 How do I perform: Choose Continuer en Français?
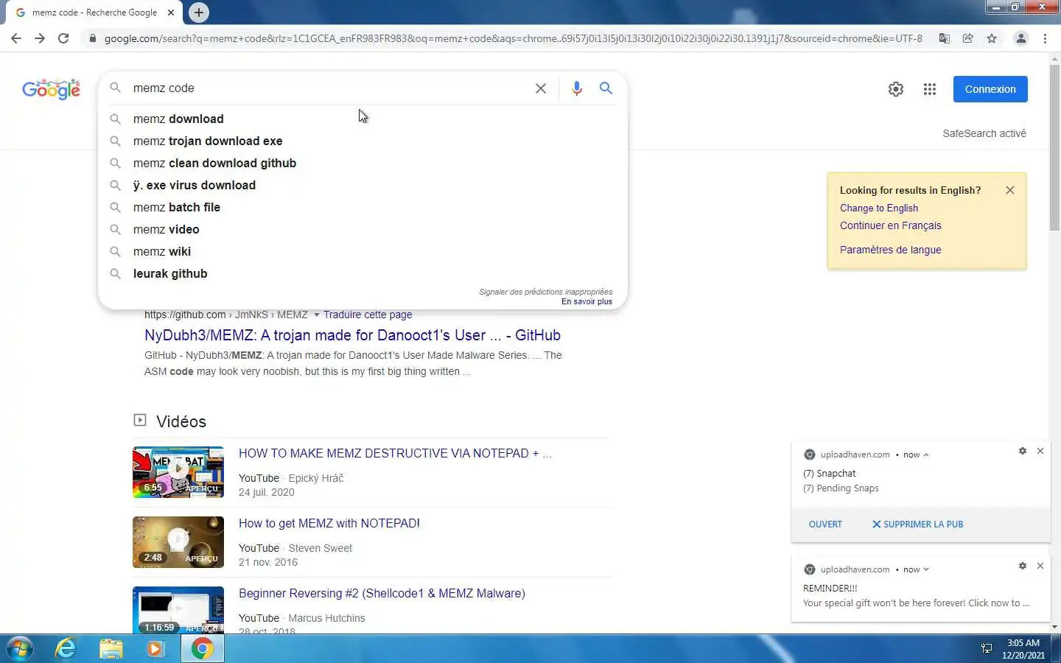pos(890,225)
